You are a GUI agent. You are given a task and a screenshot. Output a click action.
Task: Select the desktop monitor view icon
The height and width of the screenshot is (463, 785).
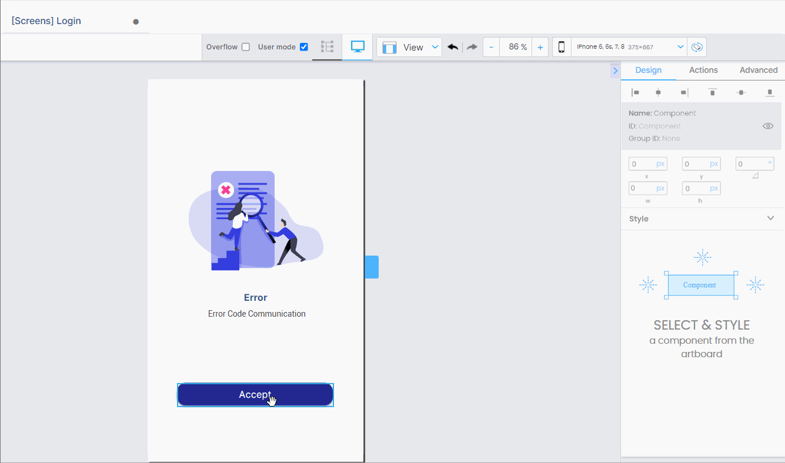358,47
